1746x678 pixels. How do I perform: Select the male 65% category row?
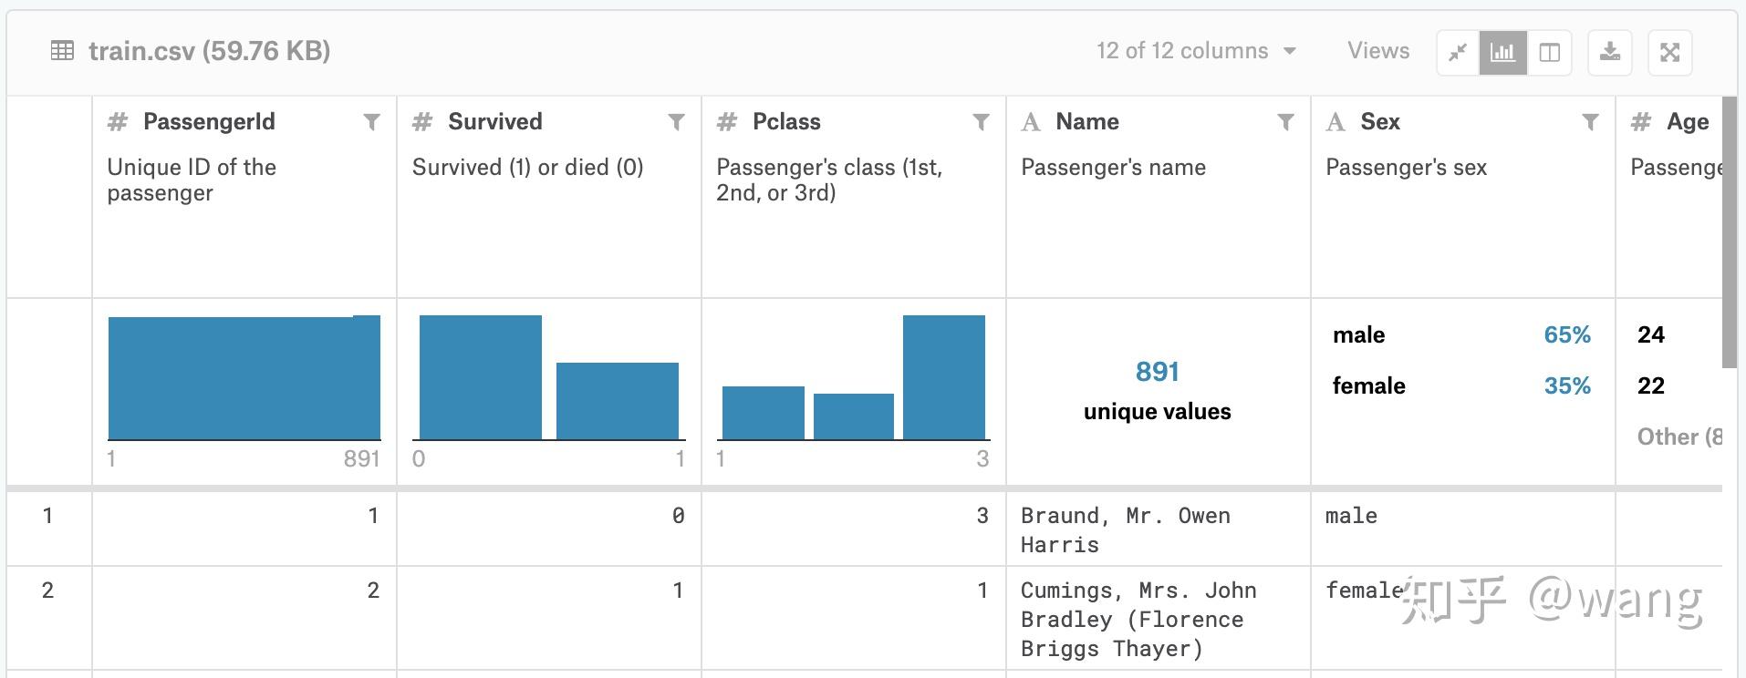[1460, 335]
